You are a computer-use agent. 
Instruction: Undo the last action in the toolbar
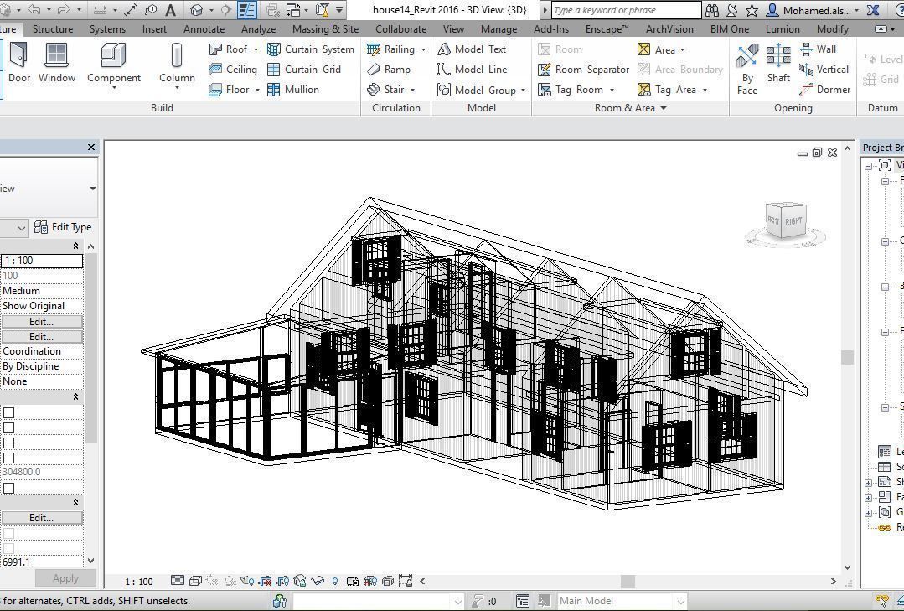click(34, 10)
